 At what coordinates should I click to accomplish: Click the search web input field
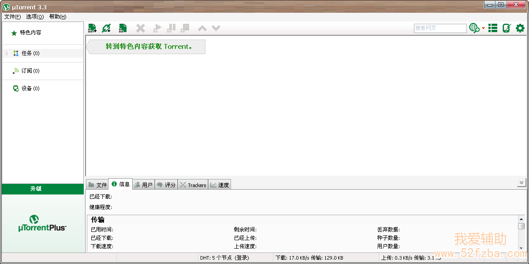point(440,28)
